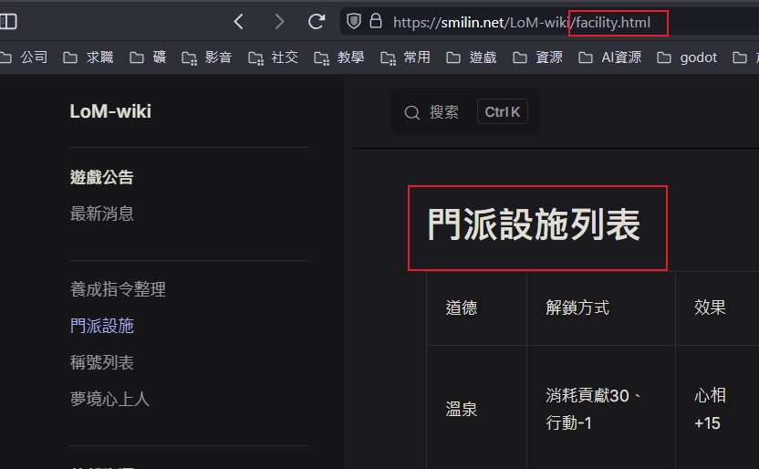The height and width of the screenshot is (469, 759).
Task: Open the tracking protection shield icon
Action: (x=355, y=21)
